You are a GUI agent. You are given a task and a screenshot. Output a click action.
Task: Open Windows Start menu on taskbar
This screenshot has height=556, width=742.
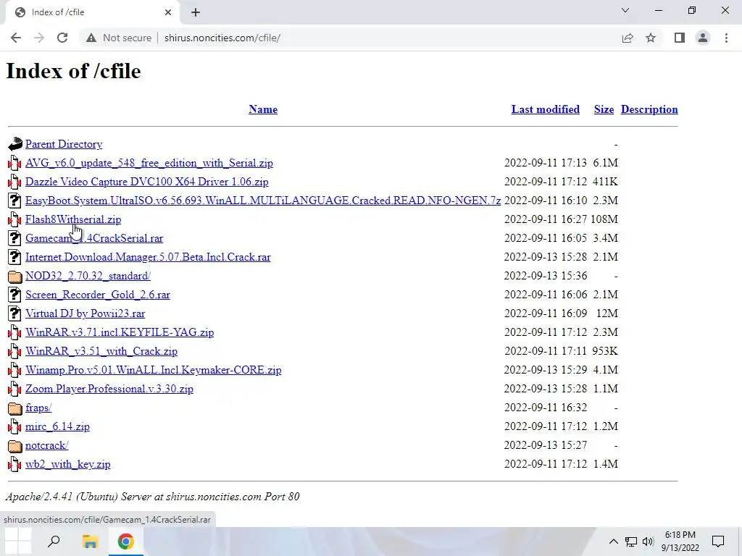(x=18, y=542)
